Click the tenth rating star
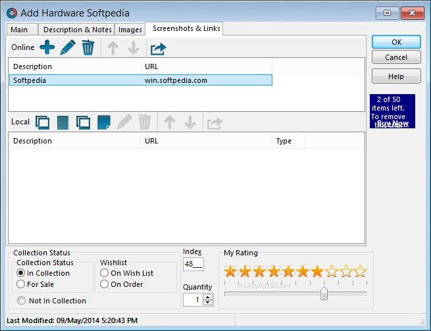Screen dimensions: 431x331 click(360, 271)
